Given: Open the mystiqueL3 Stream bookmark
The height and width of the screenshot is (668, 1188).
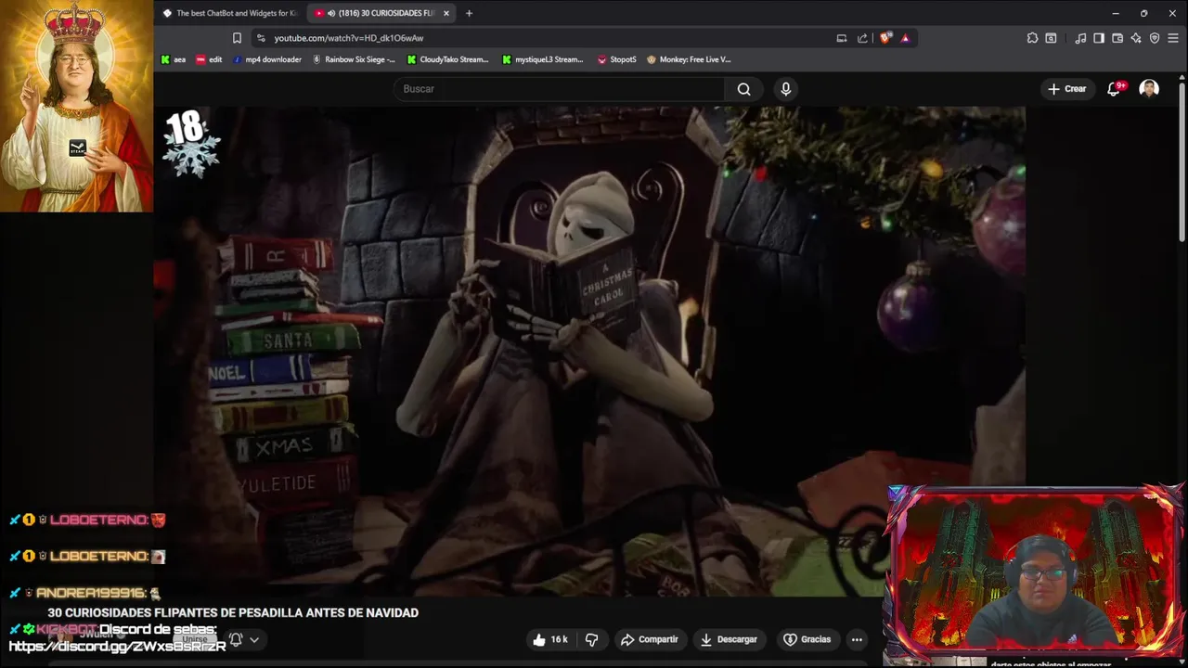Looking at the screenshot, I should pyautogui.click(x=543, y=59).
